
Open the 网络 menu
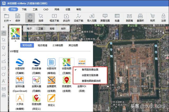click(57, 9)
